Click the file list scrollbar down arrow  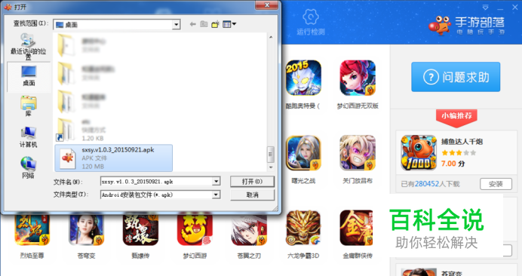pyautogui.click(x=271, y=167)
